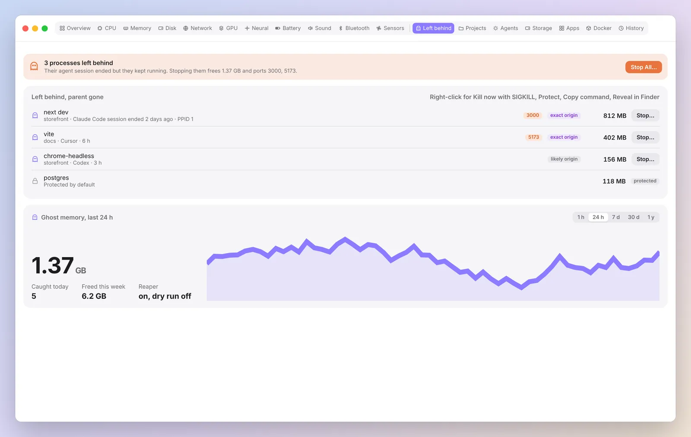Switch to the CPU tab
The height and width of the screenshot is (437, 691).
click(x=107, y=28)
